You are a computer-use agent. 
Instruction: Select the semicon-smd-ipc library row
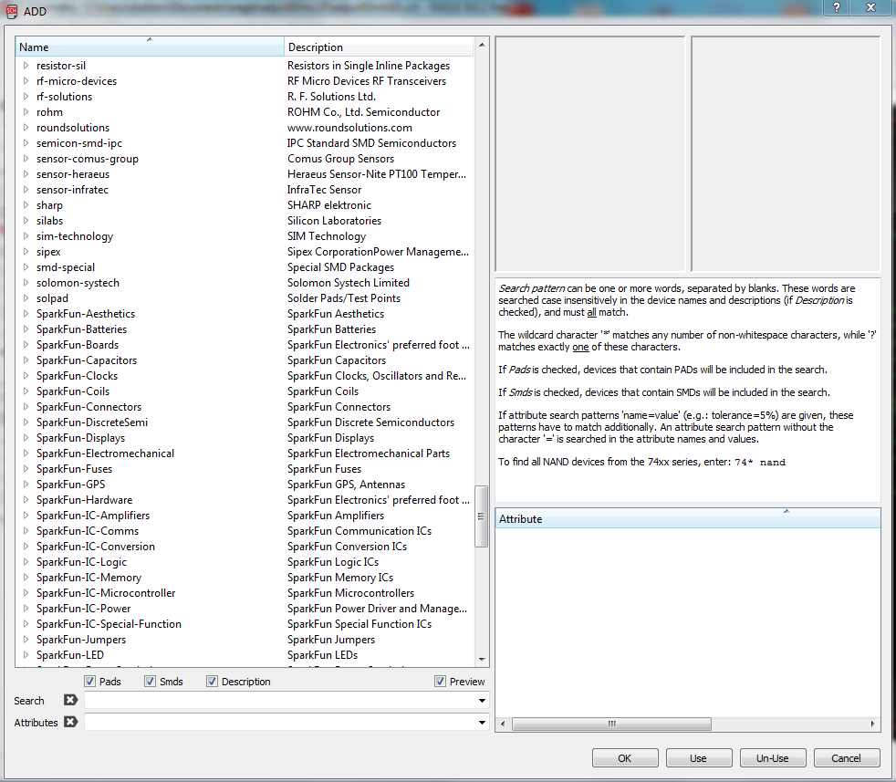pyautogui.click(x=245, y=143)
